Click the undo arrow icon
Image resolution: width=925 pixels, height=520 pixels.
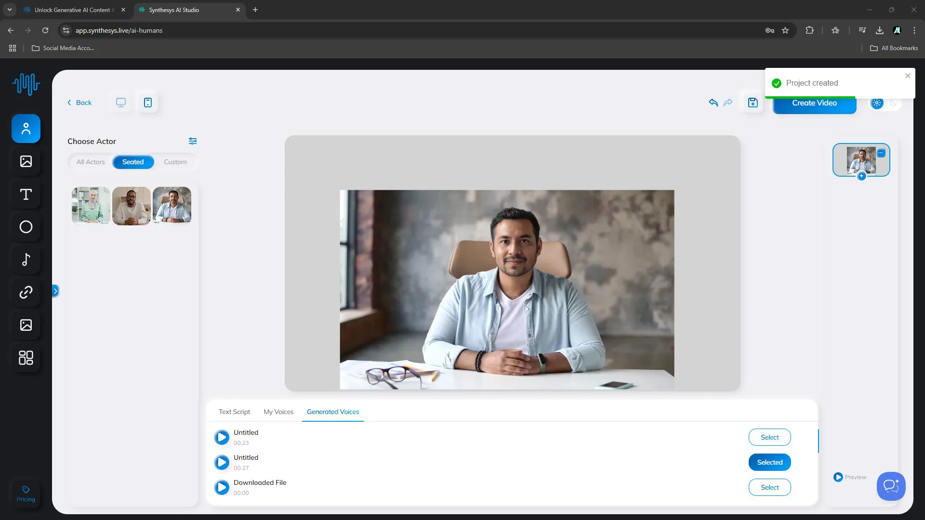tap(714, 103)
